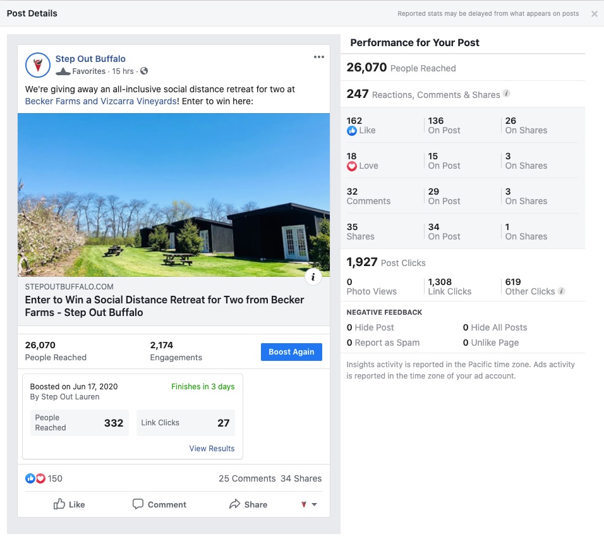Image resolution: width=604 pixels, height=541 pixels.
Task: Open View Results link
Action: [x=212, y=448]
